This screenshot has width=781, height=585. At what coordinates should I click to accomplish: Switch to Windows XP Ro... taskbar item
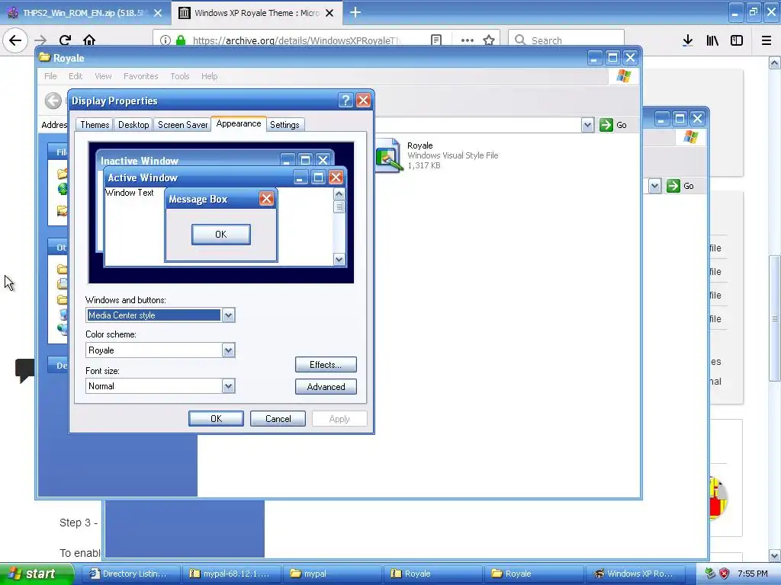tap(634, 574)
